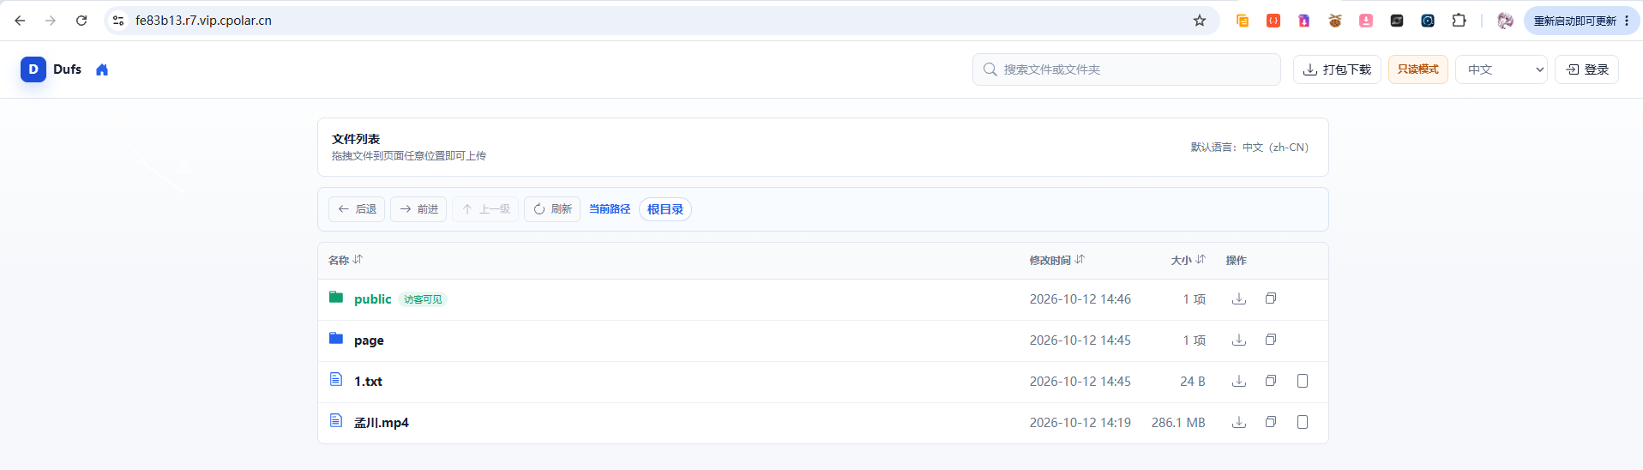
Task: Click the 孟川.mp4 file icon
Action: point(336,420)
